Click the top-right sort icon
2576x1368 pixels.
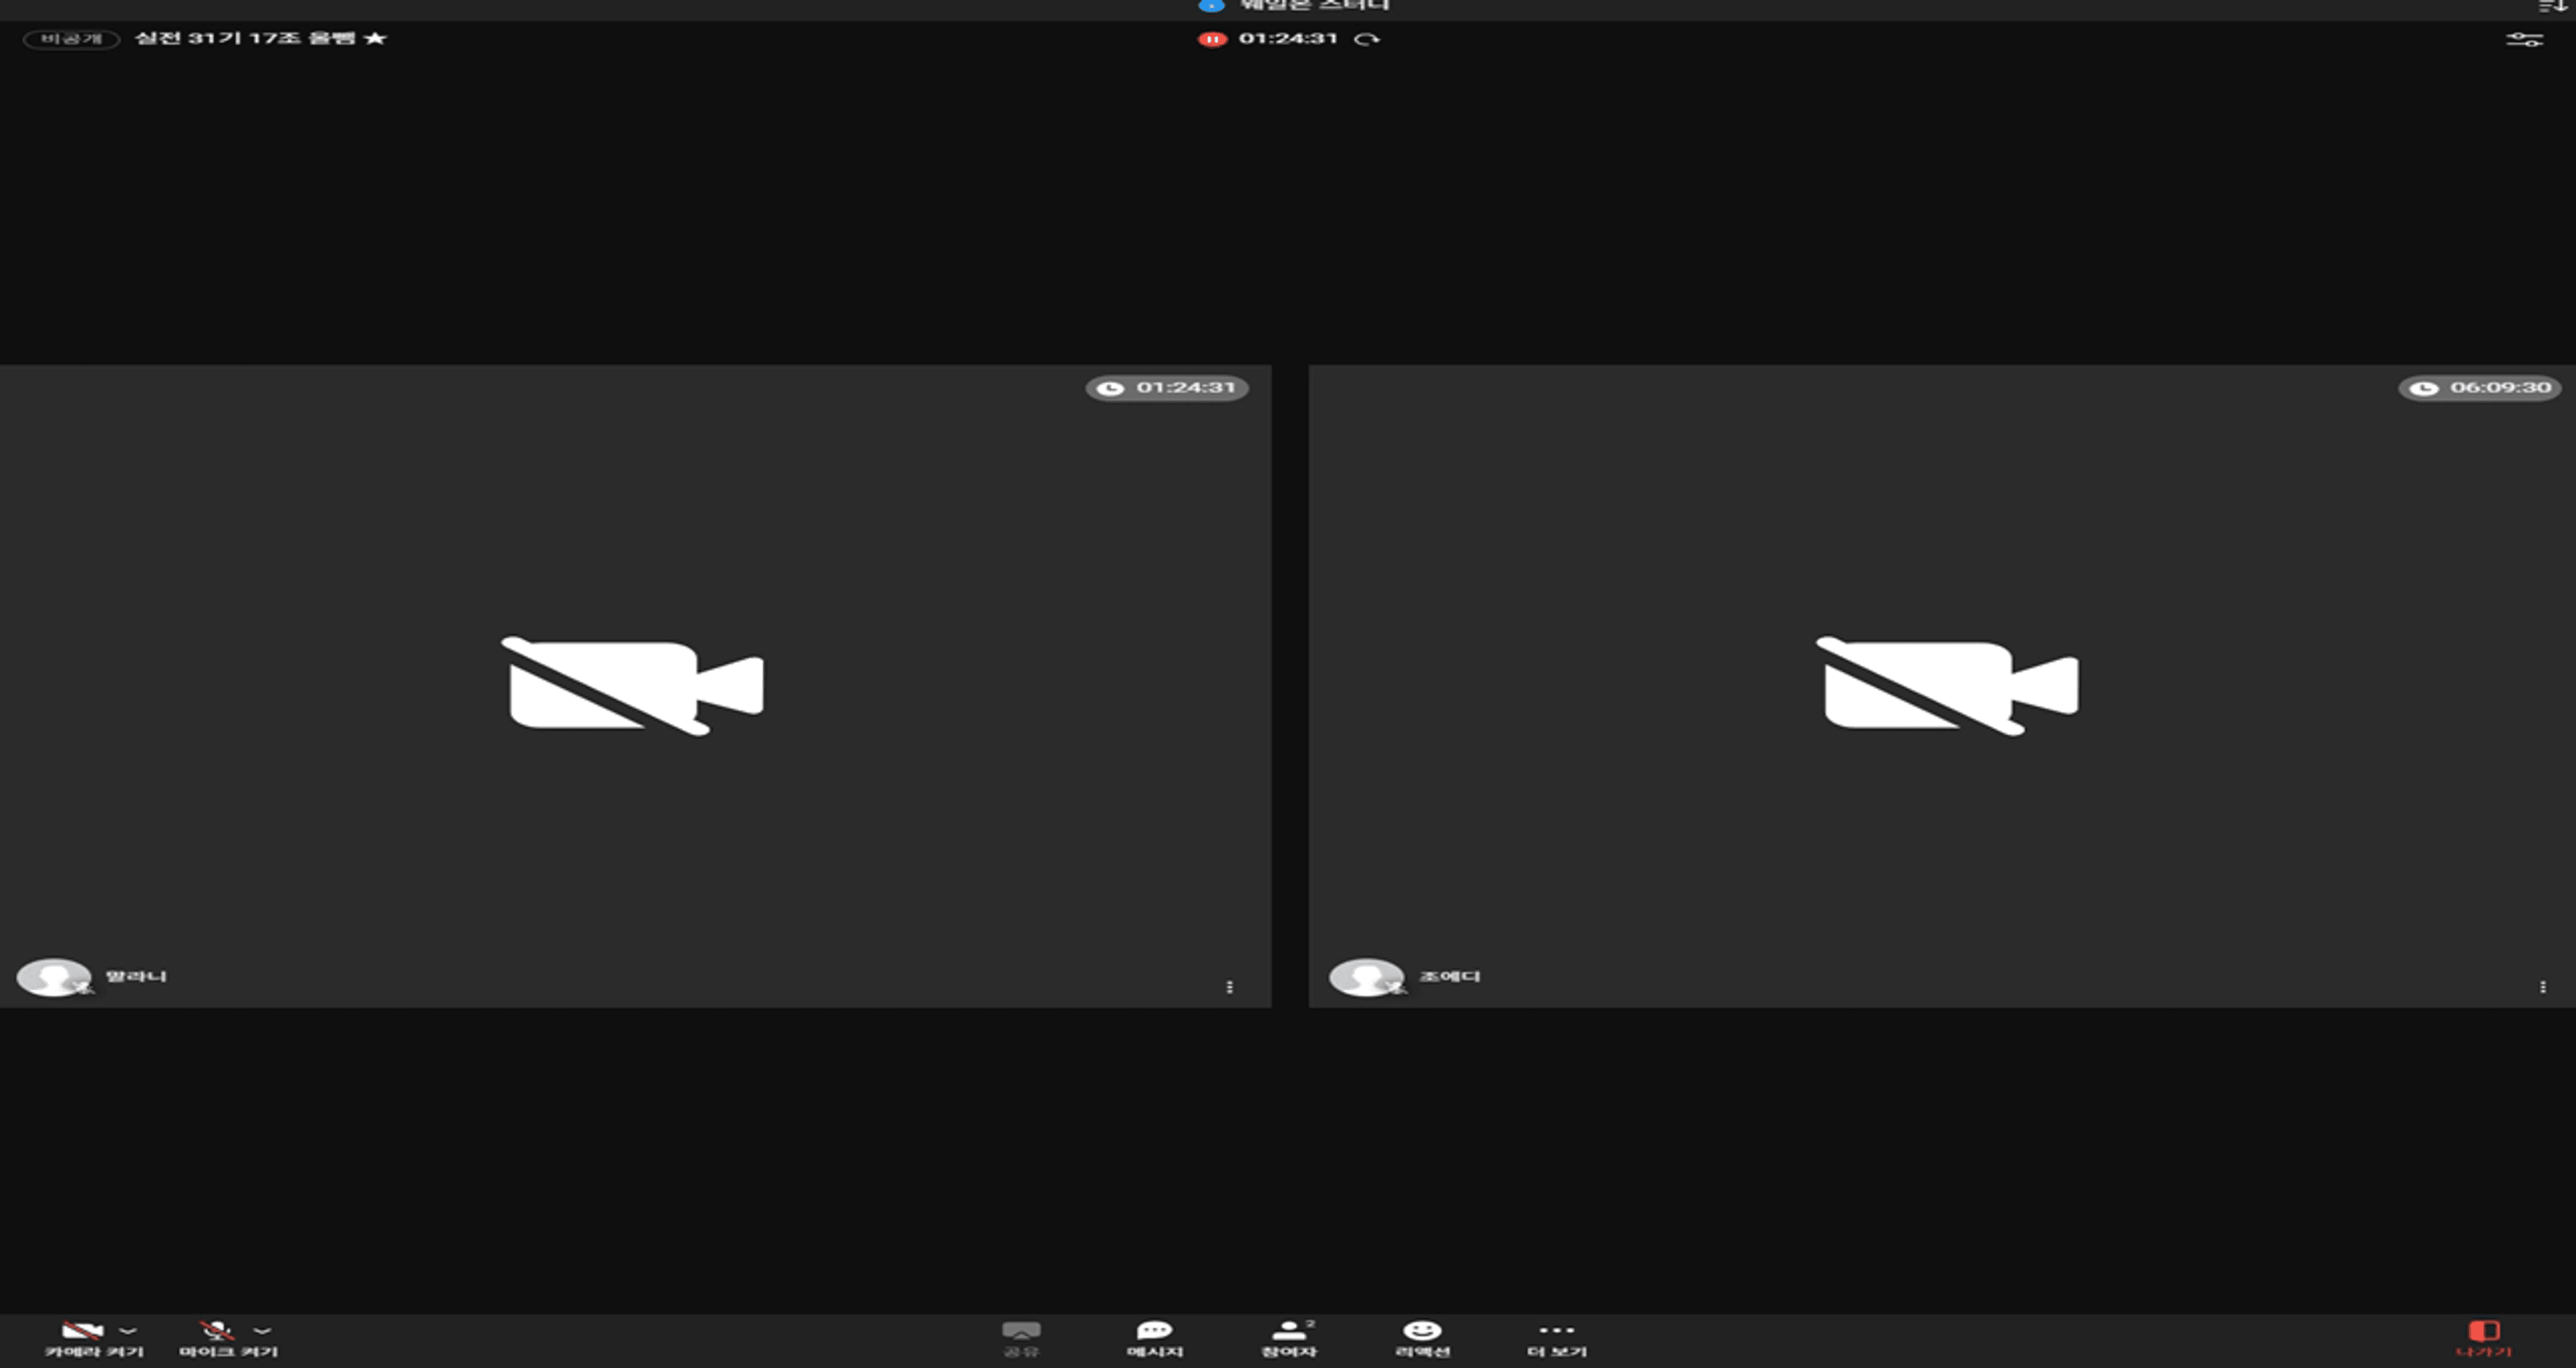[x=2552, y=6]
